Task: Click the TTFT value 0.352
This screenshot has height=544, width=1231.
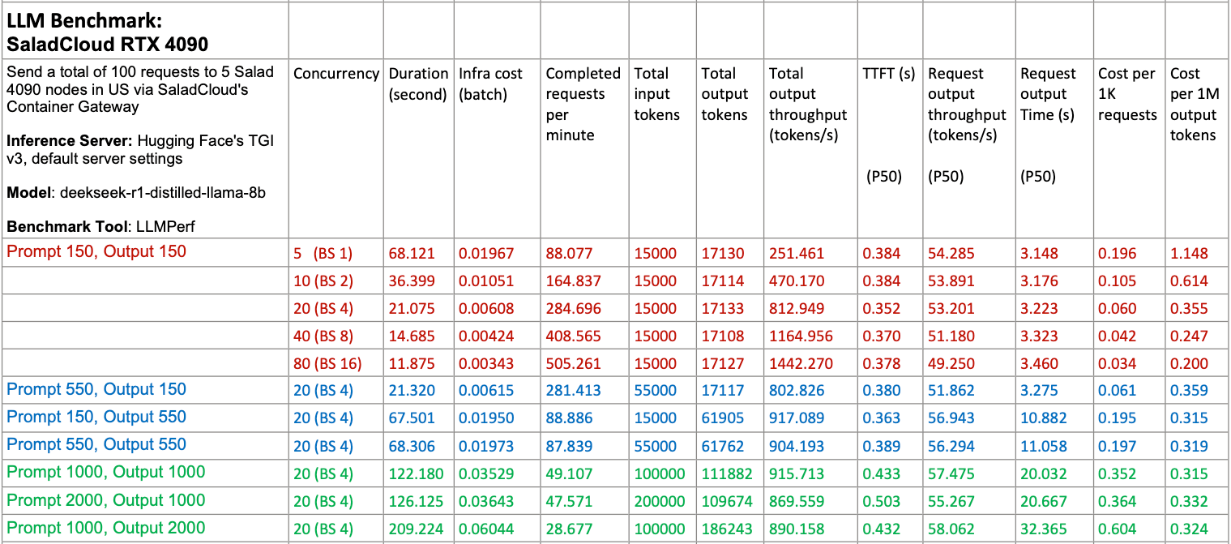Action: [882, 309]
